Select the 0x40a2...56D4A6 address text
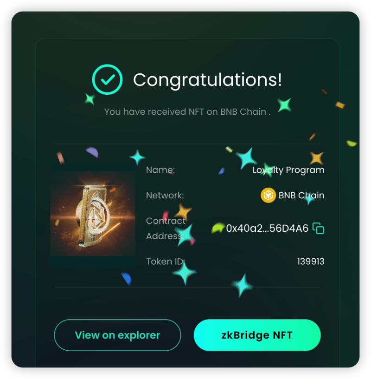Image resolution: width=371 pixels, height=379 pixels. click(x=267, y=228)
